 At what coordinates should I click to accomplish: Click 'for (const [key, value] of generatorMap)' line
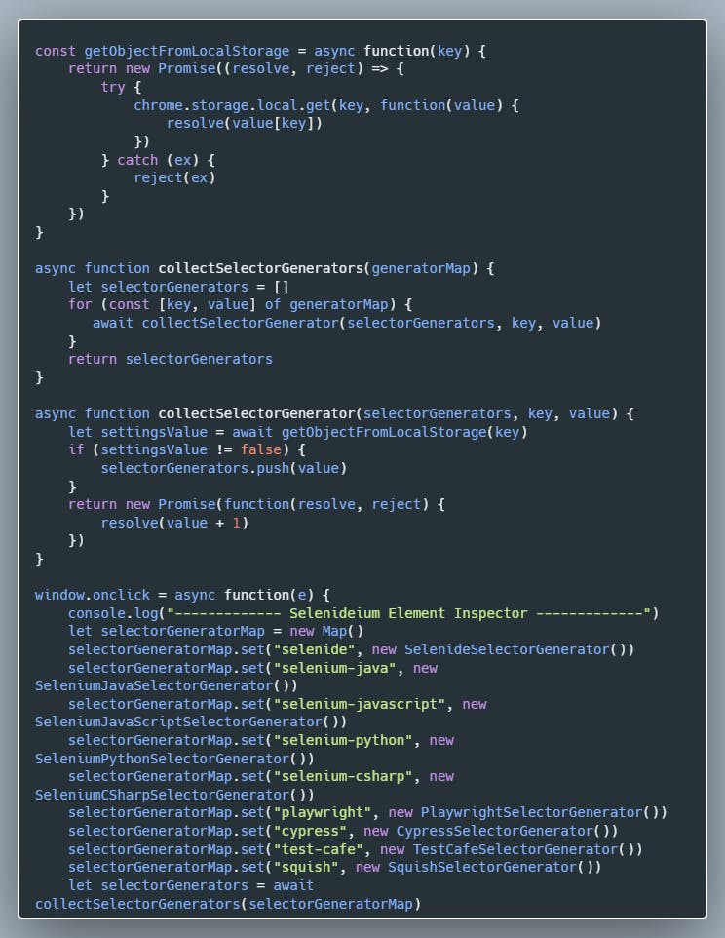click(x=241, y=304)
